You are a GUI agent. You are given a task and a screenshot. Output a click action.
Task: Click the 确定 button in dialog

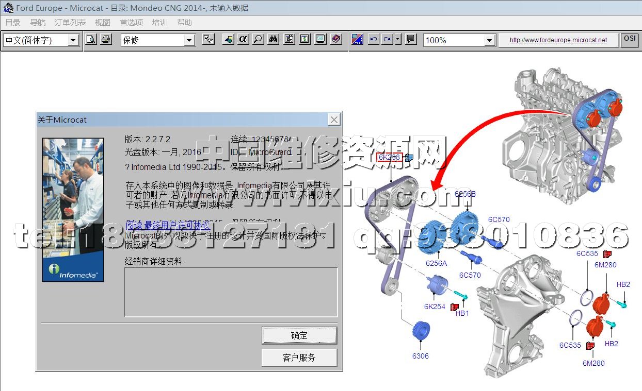299,336
